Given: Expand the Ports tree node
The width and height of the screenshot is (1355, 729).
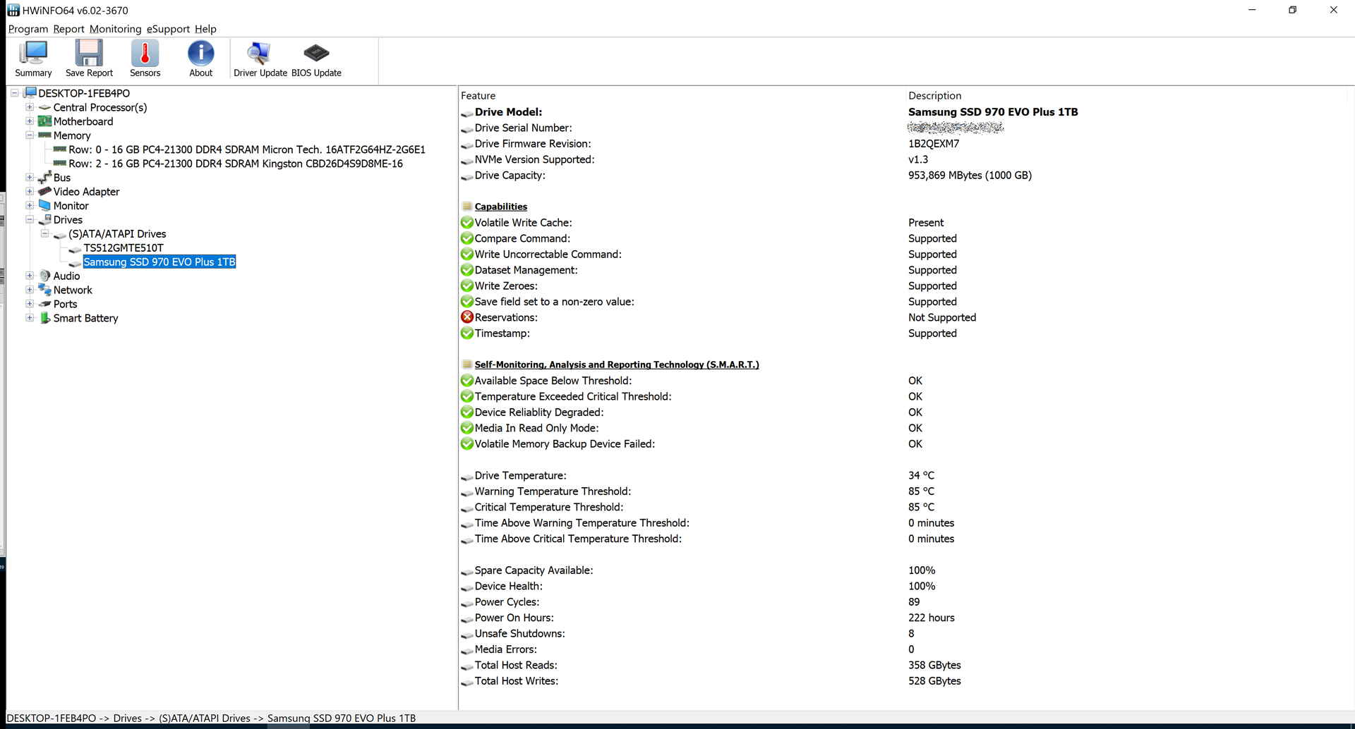Looking at the screenshot, I should [x=30, y=304].
